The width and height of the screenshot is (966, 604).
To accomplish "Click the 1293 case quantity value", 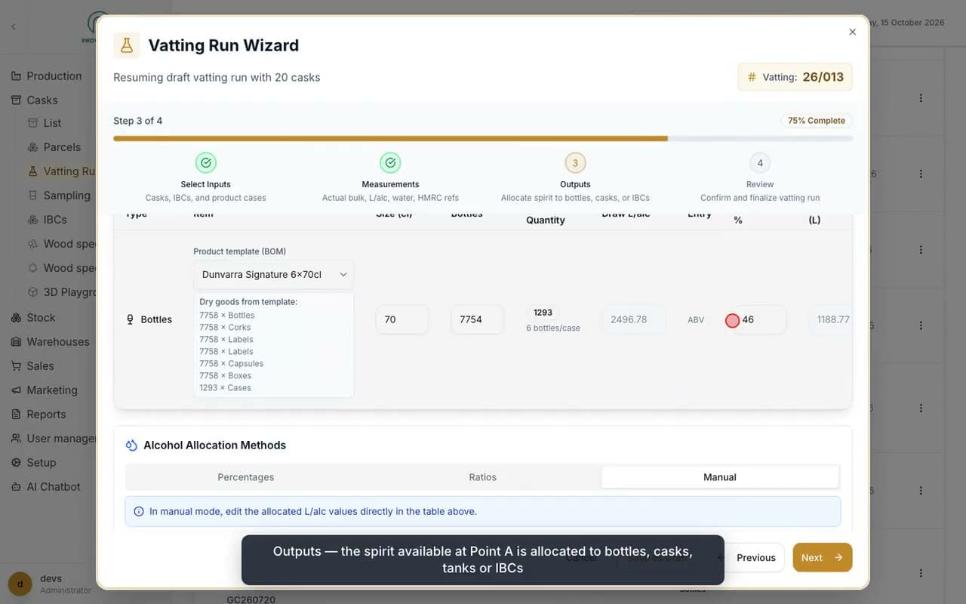I will click(x=543, y=313).
